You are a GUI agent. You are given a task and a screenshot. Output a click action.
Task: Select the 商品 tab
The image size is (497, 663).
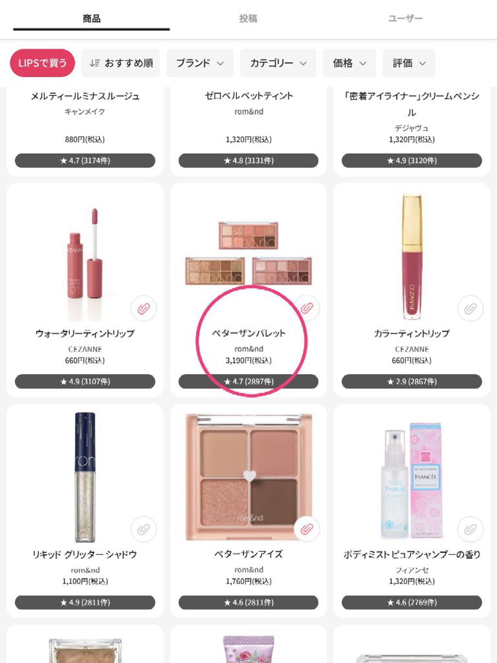[91, 18]
